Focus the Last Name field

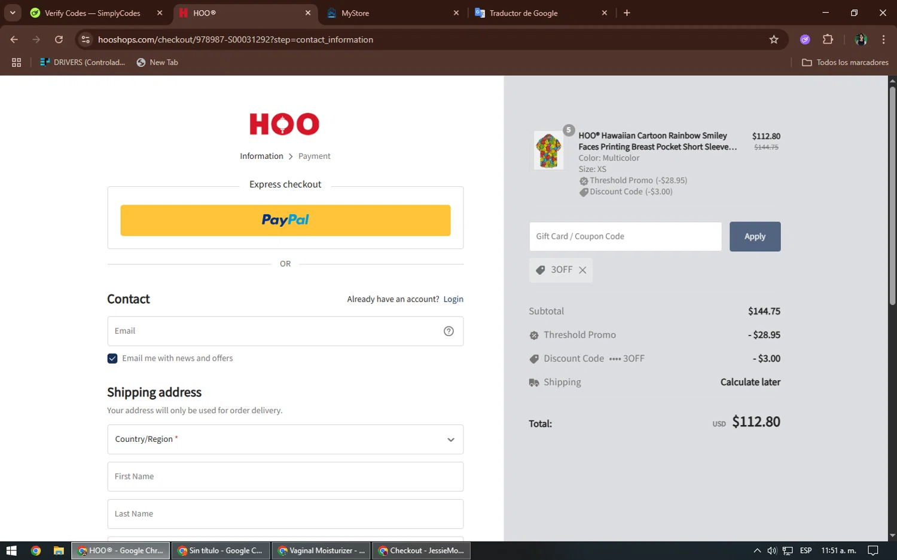(285, 514)
